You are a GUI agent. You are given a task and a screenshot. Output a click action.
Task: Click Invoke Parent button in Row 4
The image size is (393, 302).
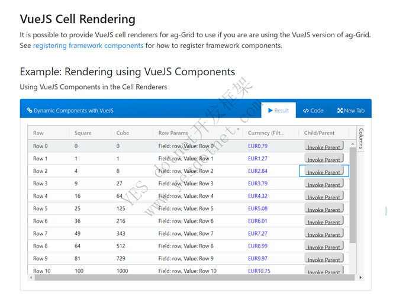[x=324, y=195]
